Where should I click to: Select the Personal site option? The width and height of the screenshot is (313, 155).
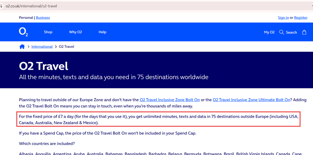tap(26, 18)
